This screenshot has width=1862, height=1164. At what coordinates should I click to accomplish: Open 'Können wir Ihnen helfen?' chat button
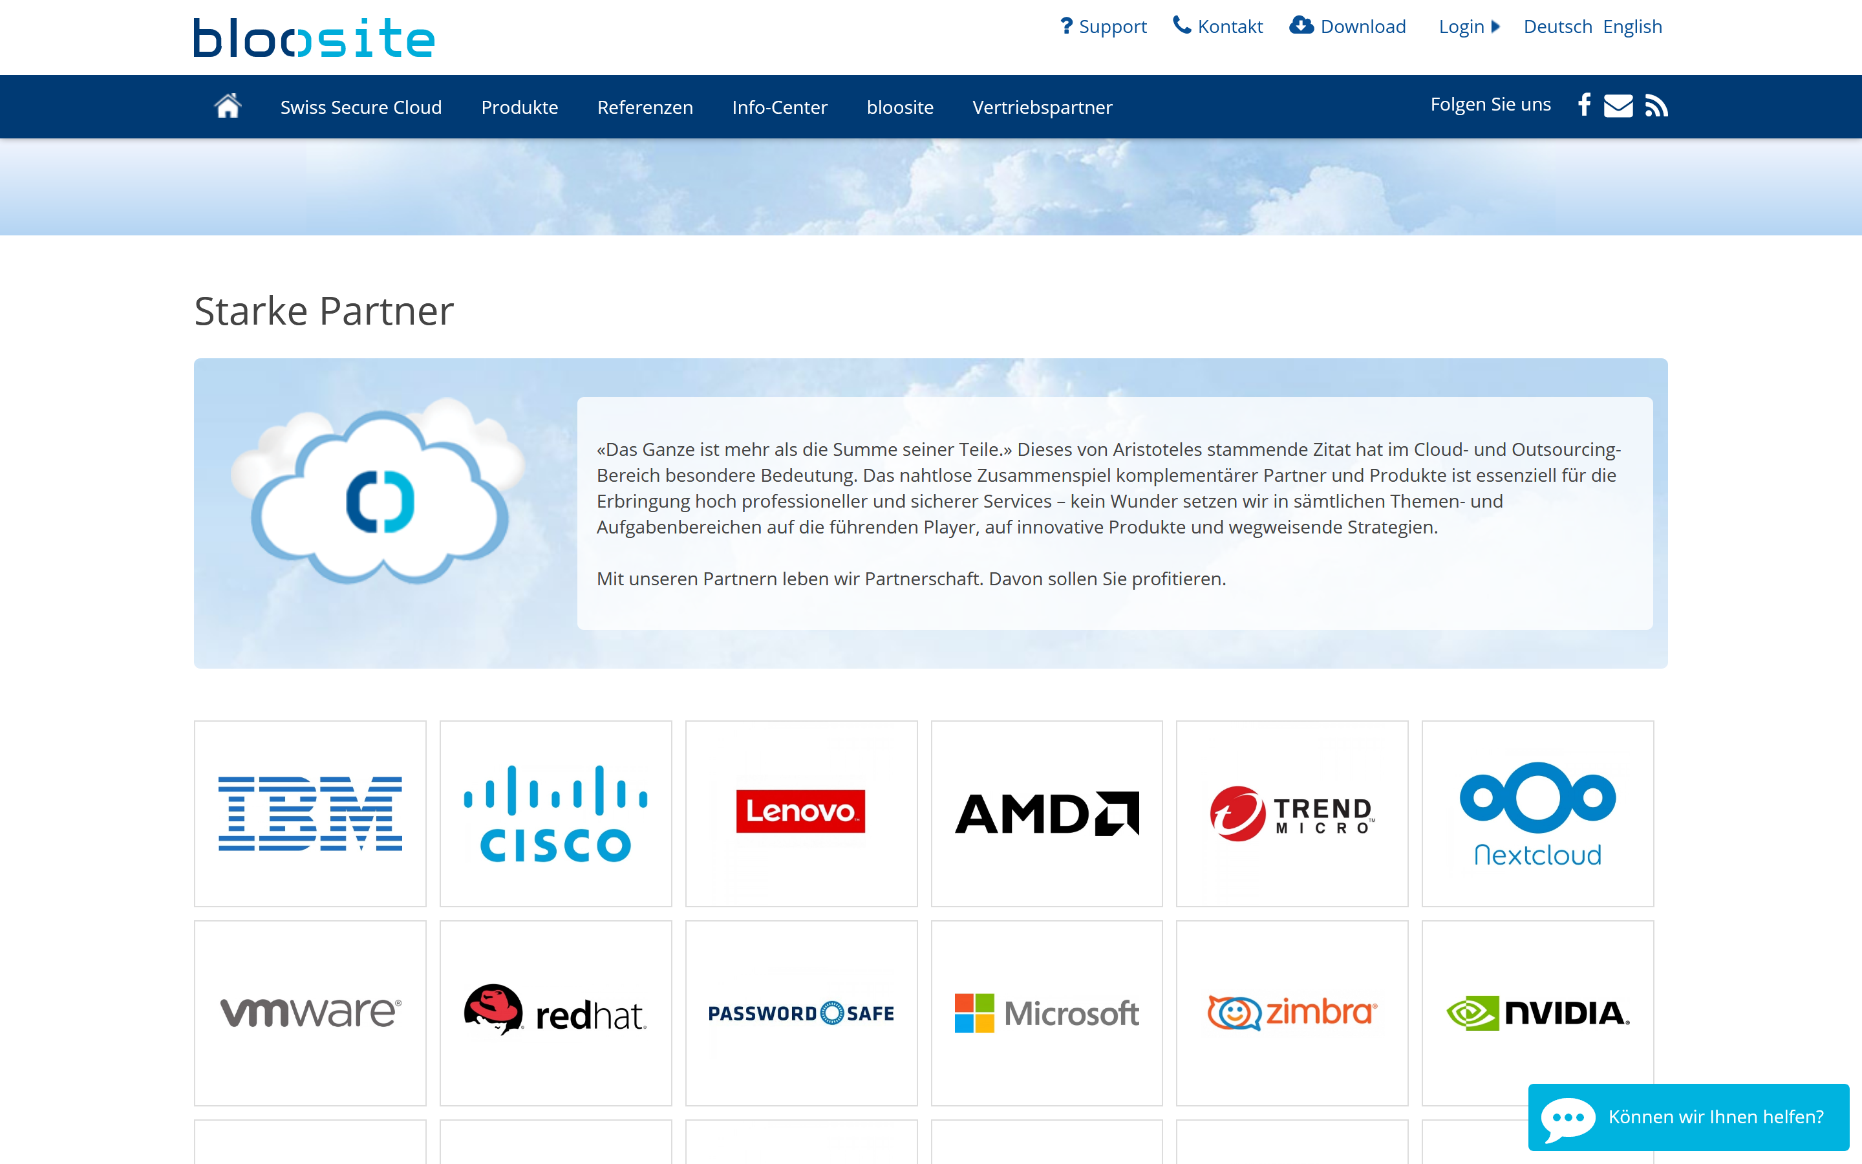pos(1688,1116)
